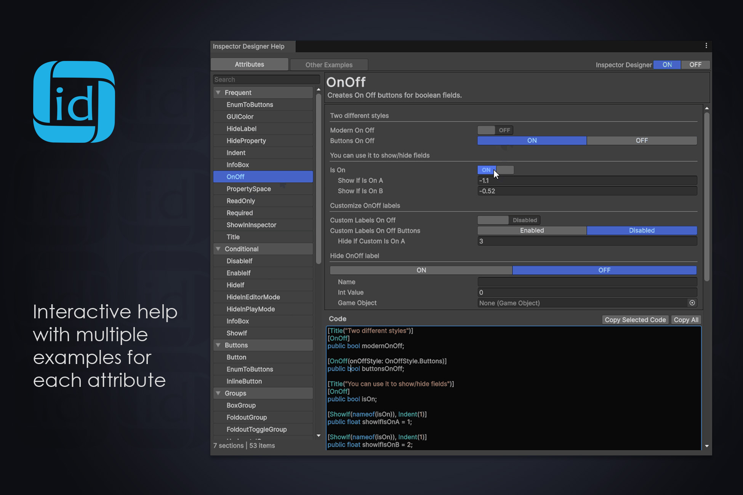Image resolution: width=743 pixels, height=495 pixels.
Task: Toggle the Is On switch
Action: pos(495,170)
